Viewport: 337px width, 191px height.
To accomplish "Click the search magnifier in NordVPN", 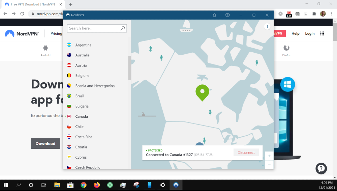I will (x=123, y=28).
